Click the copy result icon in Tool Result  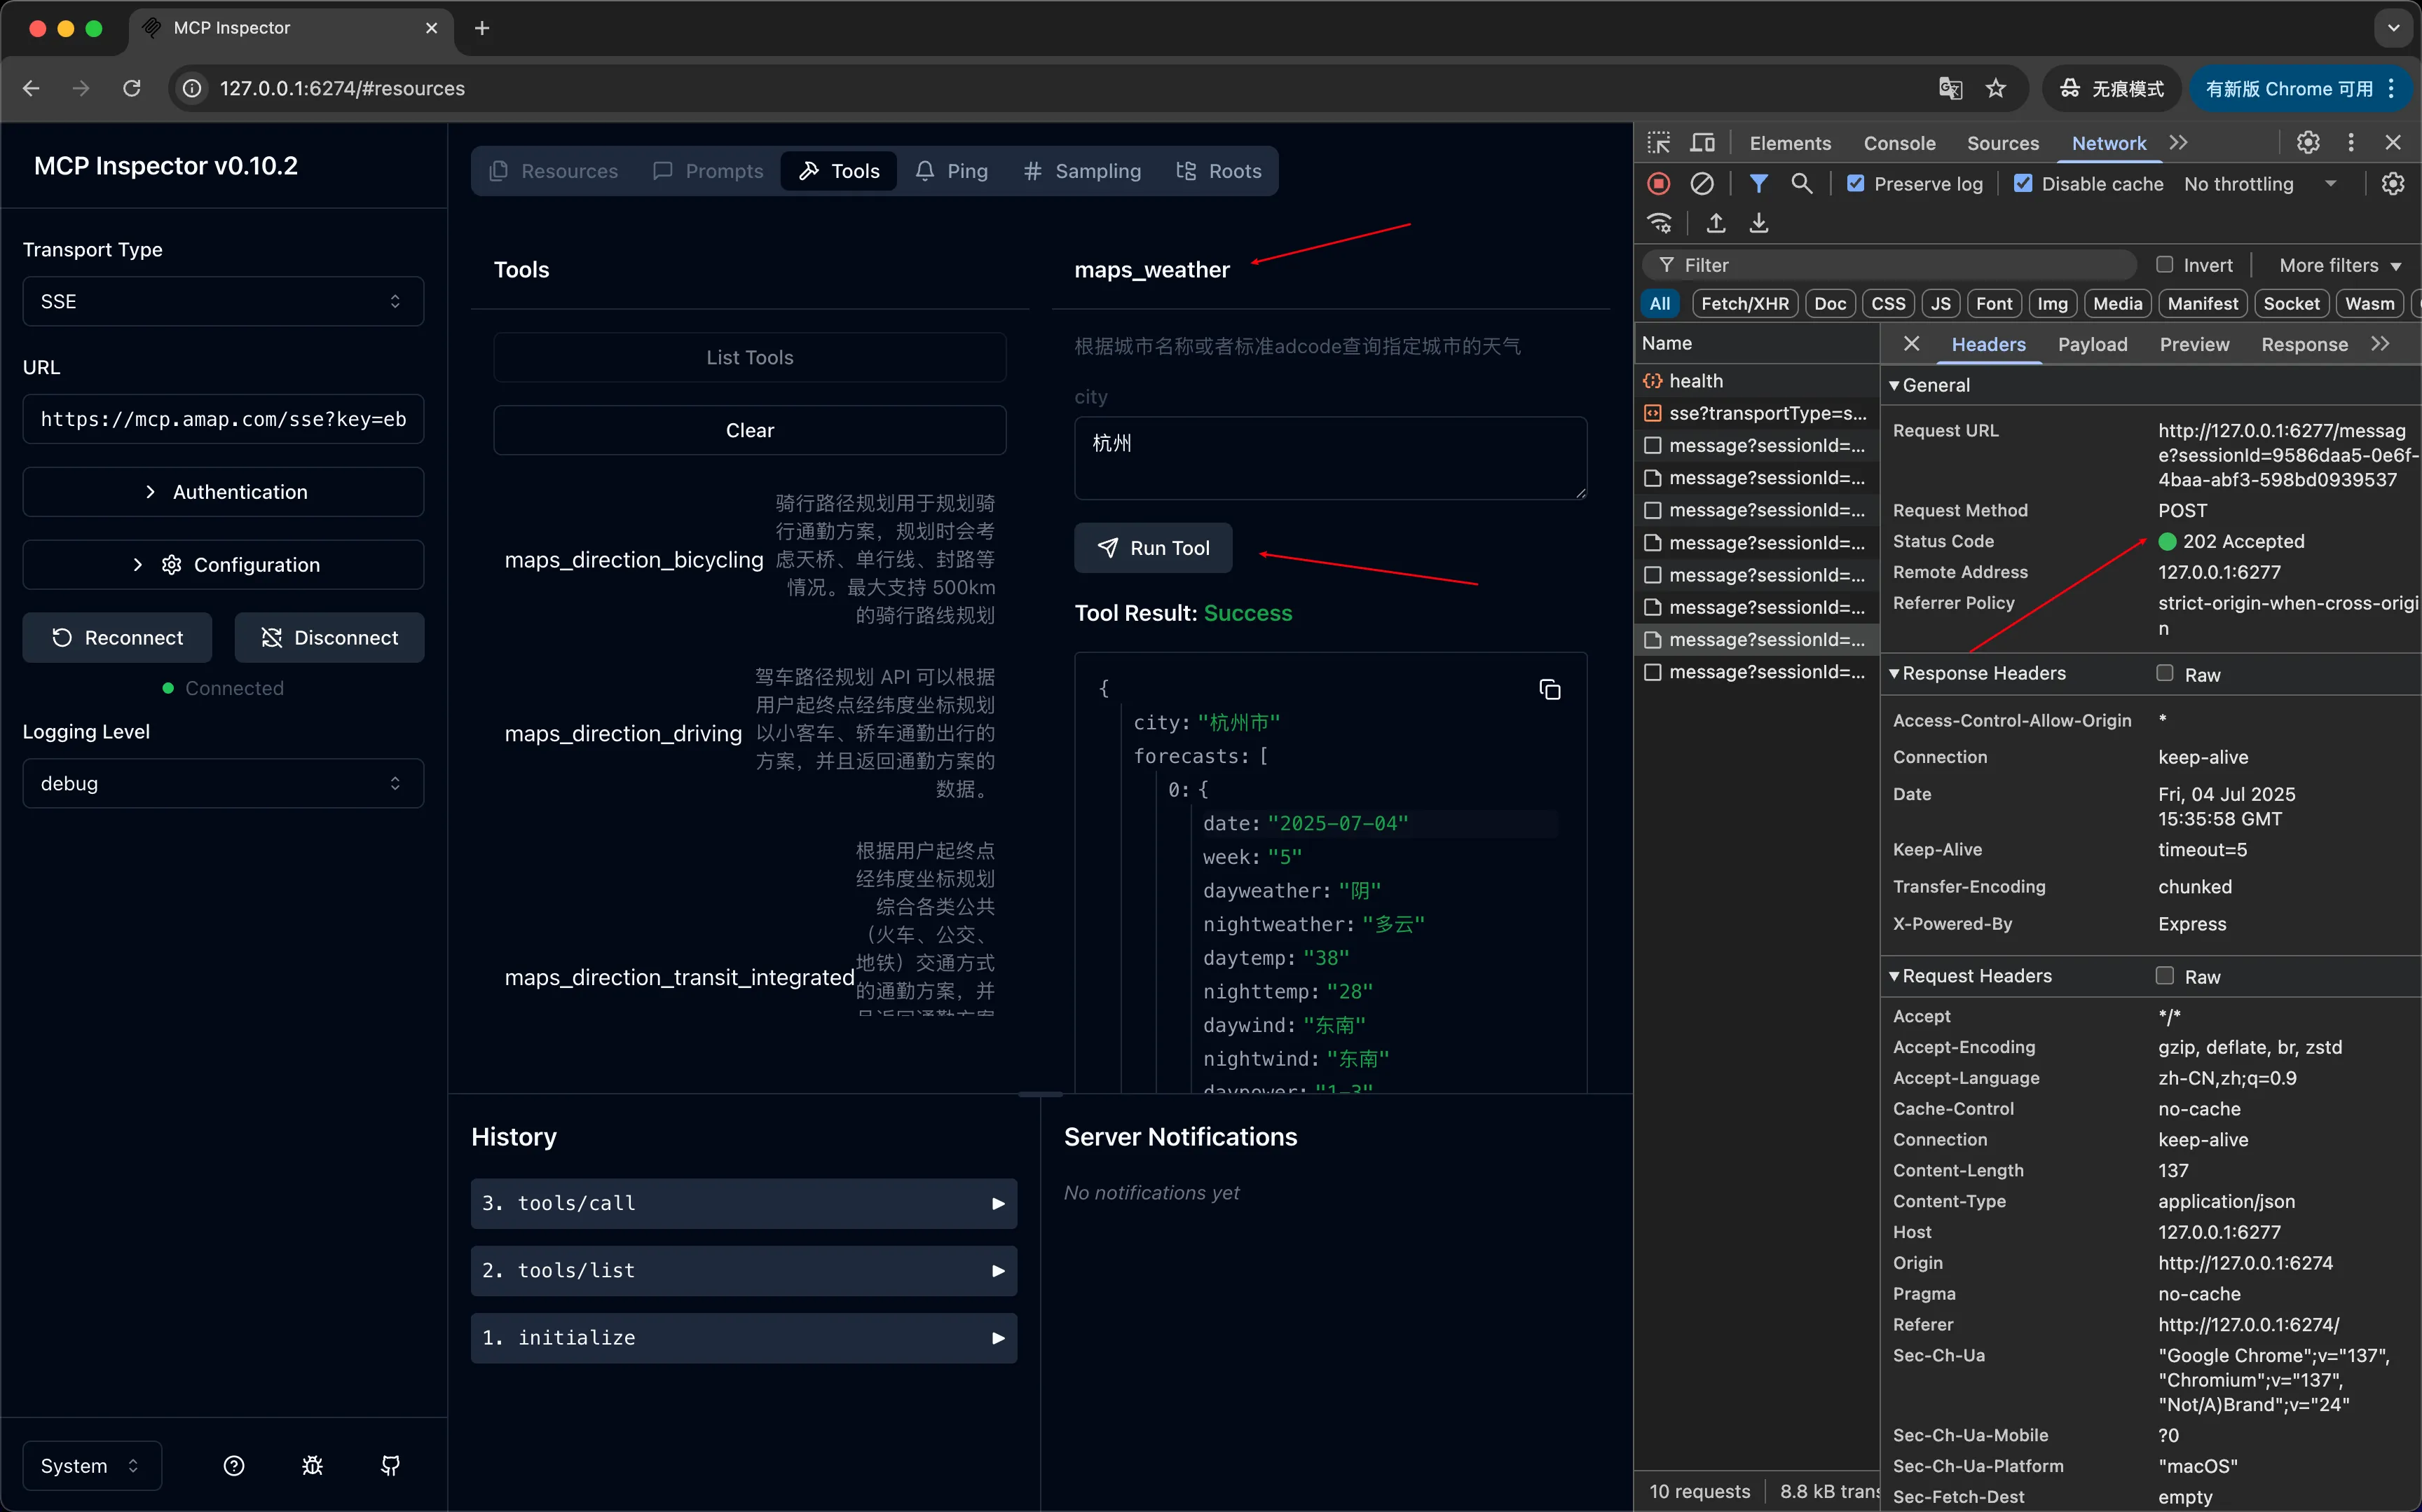point(1550,690)
